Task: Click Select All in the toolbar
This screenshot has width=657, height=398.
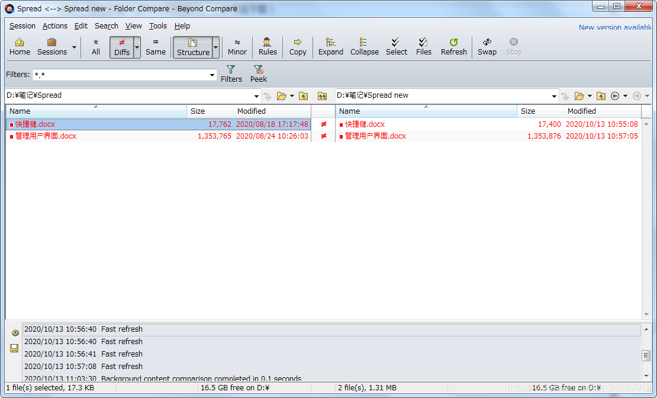Action: (397, 47)
